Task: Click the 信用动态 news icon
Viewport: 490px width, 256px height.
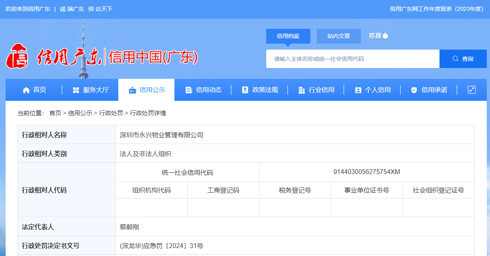Action: point(188,90)
